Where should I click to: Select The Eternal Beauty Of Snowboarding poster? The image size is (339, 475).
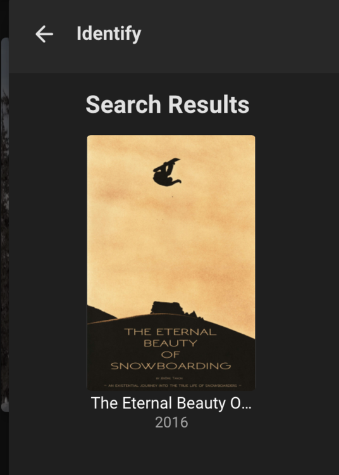pyautogui.click(x=171, y=262)
